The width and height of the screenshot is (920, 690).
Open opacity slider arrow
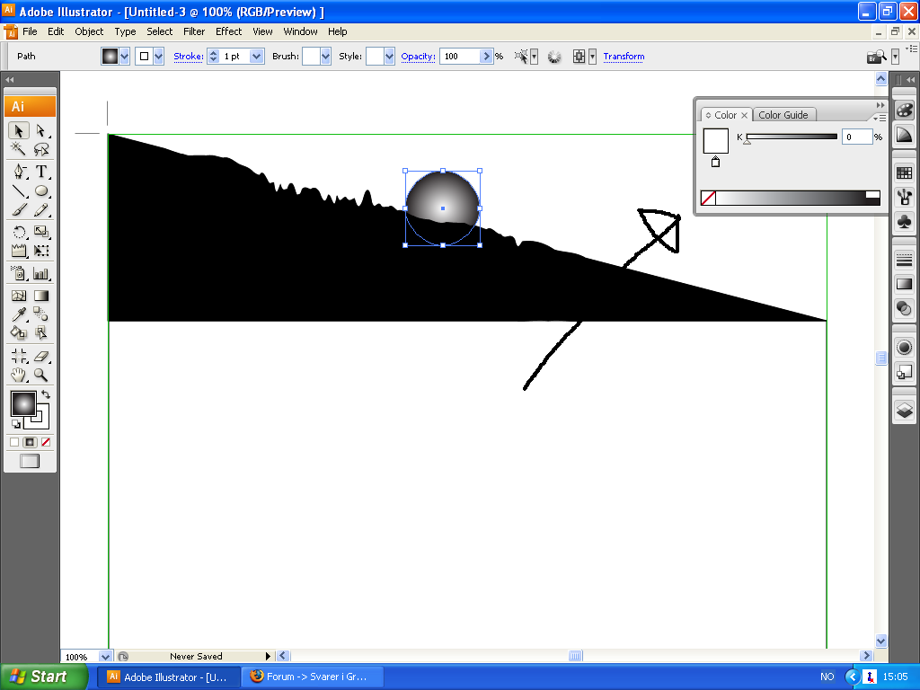click(486, 57)
